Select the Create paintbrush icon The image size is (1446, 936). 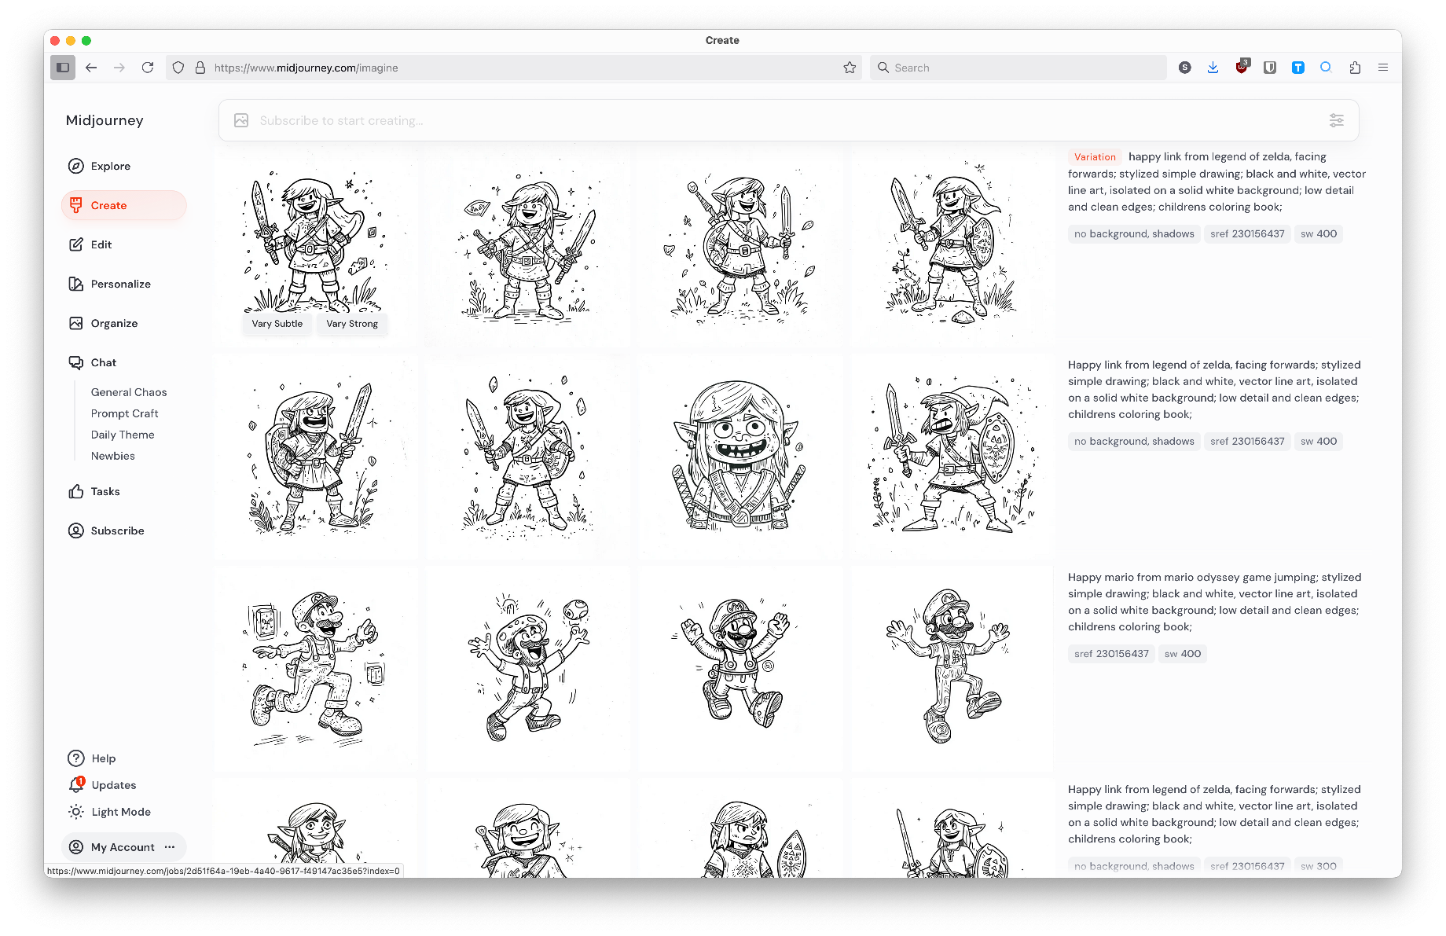click(x=76, y=205)
